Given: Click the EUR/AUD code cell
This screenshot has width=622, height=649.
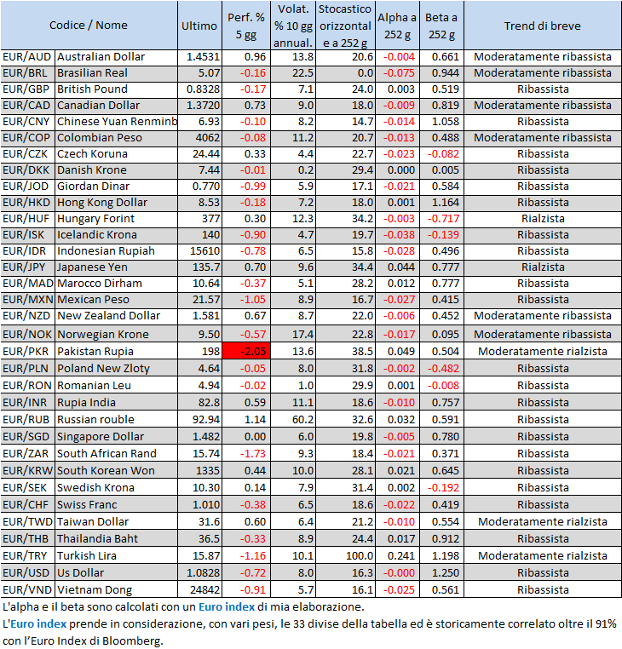Looking at the screenshot, I should (x=27, y=57).
